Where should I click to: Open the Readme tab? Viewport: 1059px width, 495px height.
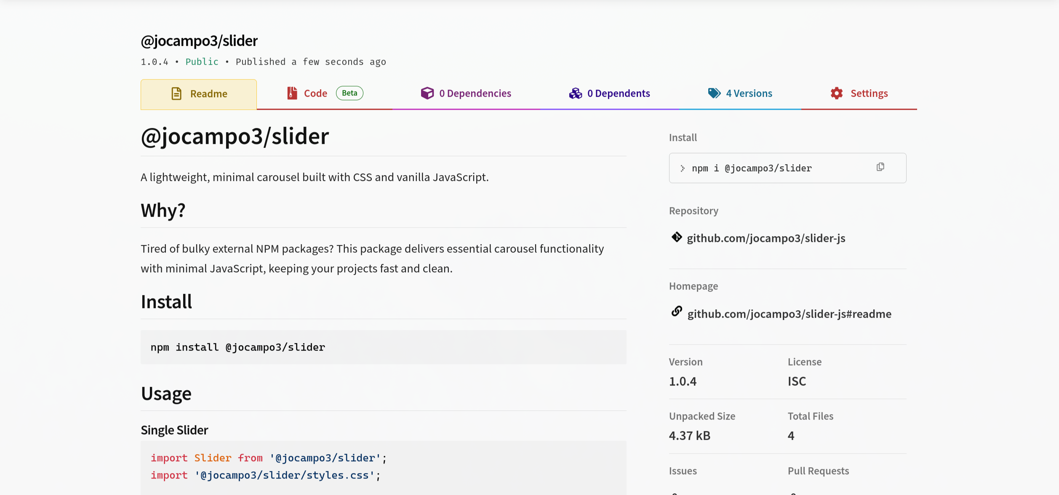(x=198, y=94)
